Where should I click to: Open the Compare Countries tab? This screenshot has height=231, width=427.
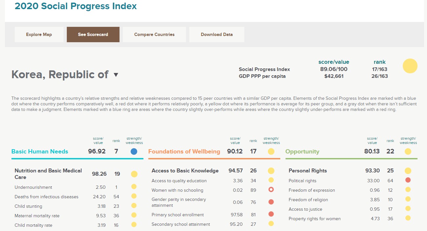[x=154, y=34]
